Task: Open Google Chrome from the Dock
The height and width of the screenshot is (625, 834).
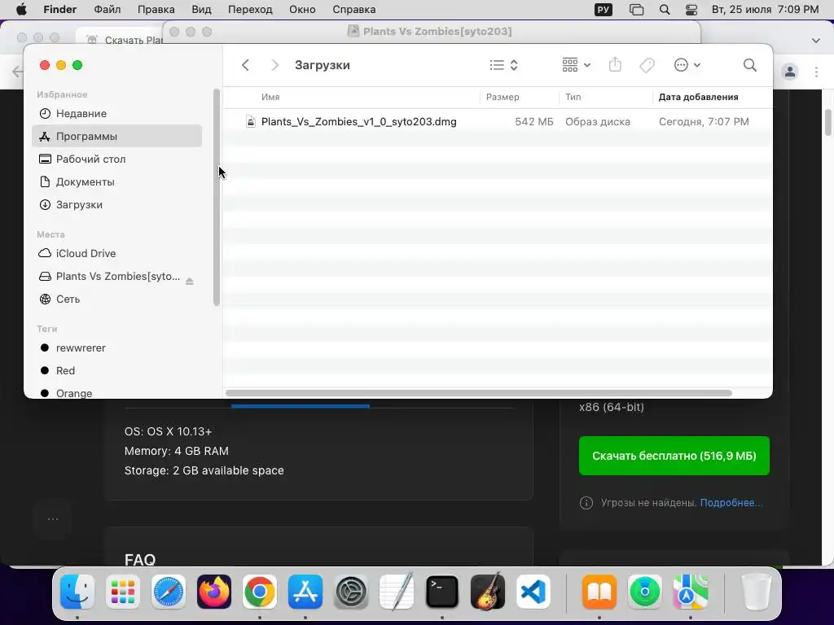Action: coord(260,592)
